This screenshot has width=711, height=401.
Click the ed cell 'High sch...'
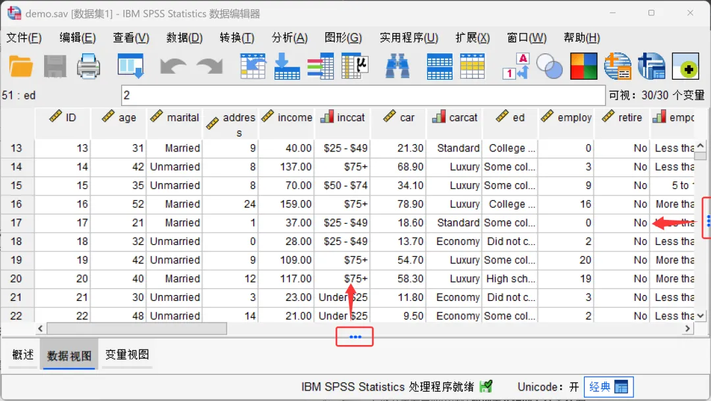[x=510, y=279]
